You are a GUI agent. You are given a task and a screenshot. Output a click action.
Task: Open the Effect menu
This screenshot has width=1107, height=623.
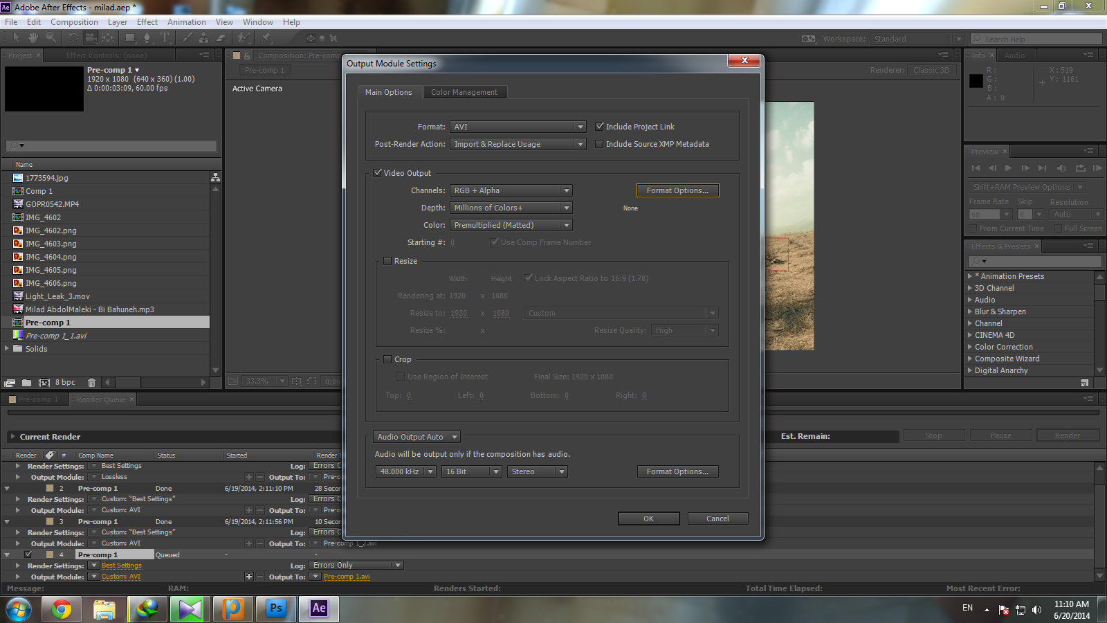(147, 22)
